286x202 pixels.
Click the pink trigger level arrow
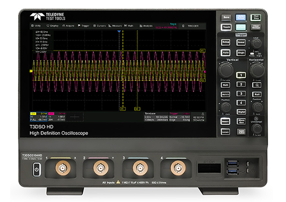point(205,72)
